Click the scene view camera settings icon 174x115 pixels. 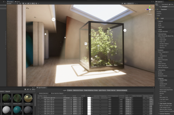tap(125, 4)
